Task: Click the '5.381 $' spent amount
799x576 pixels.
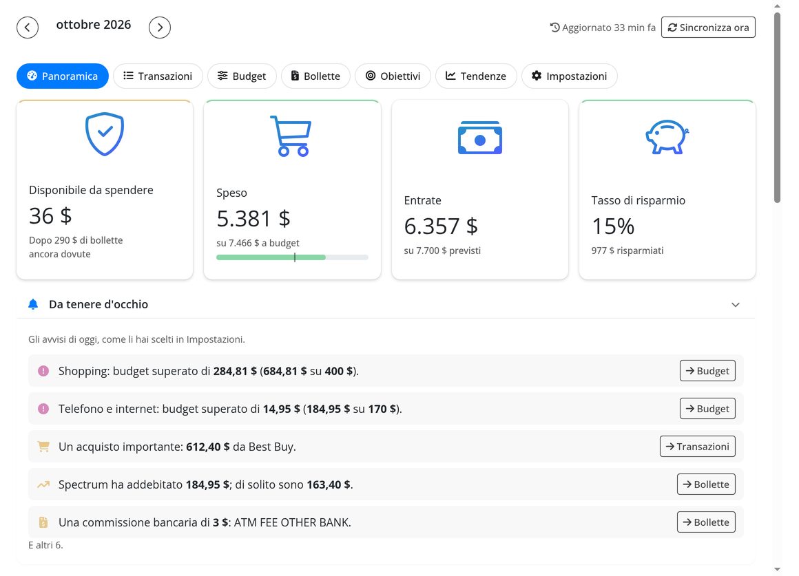Action: point(253,218)
